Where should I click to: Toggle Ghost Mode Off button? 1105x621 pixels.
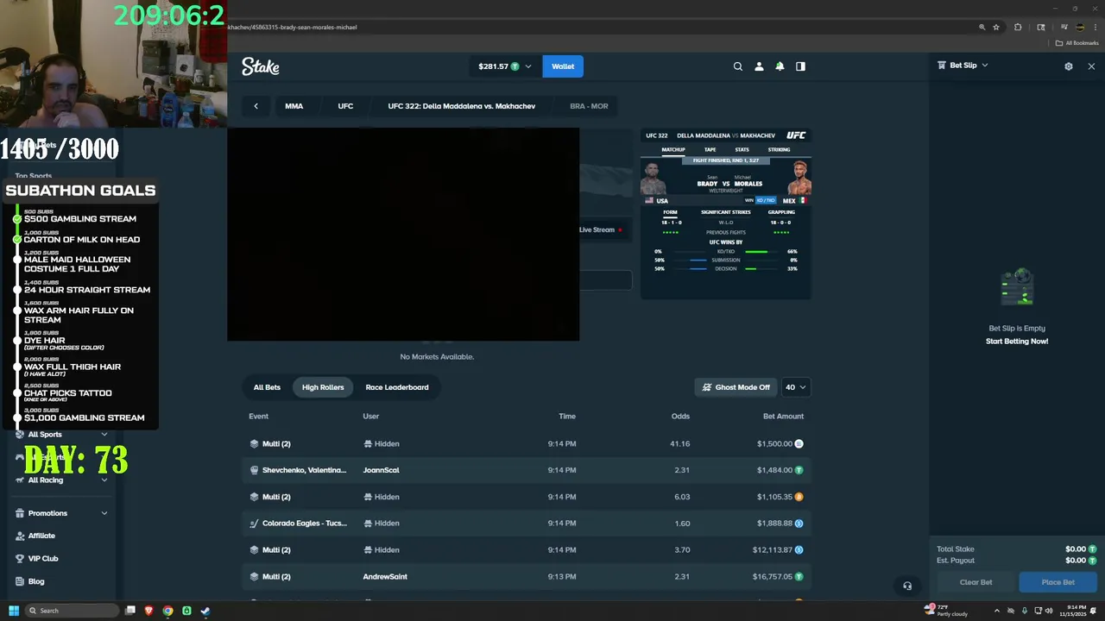point(736,387)
